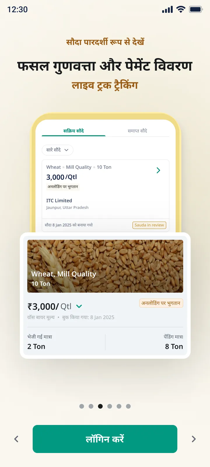
Task: Select the second carousel page dot
Action: pyautogui.click(x=91, y=406)
